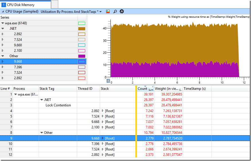Viewport: 251px width, 161px height.
Task: Click the Process column header
Action: click(26, 89)
